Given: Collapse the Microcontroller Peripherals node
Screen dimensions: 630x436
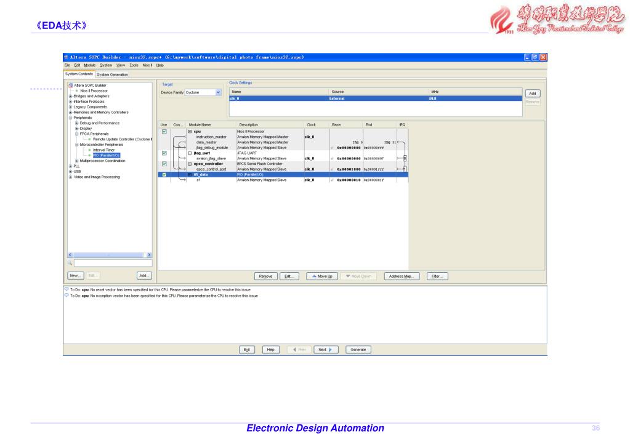Looking at the screenshot, I should (77, 145).
